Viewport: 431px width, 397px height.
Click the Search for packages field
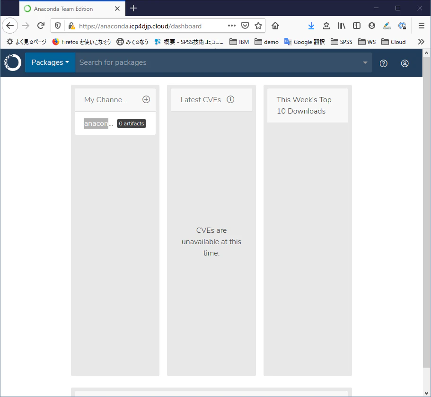pyautogui.click(x=223, y=62)
